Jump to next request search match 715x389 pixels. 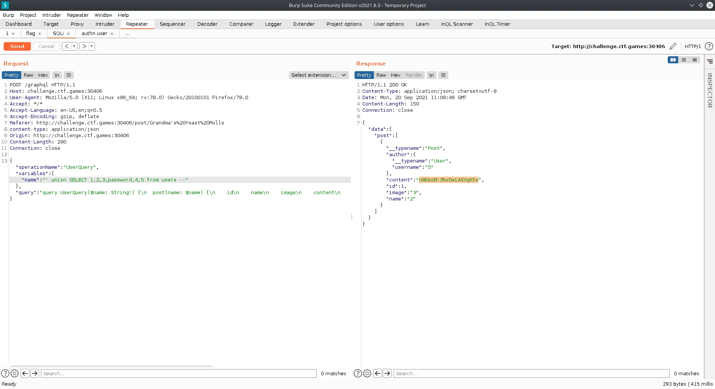click(x=35, y=373)
